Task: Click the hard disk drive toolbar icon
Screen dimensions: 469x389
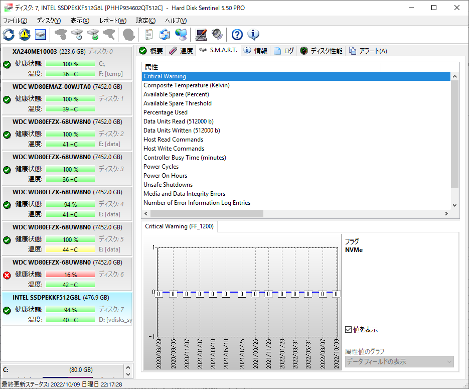Action: tap(41, 35)
